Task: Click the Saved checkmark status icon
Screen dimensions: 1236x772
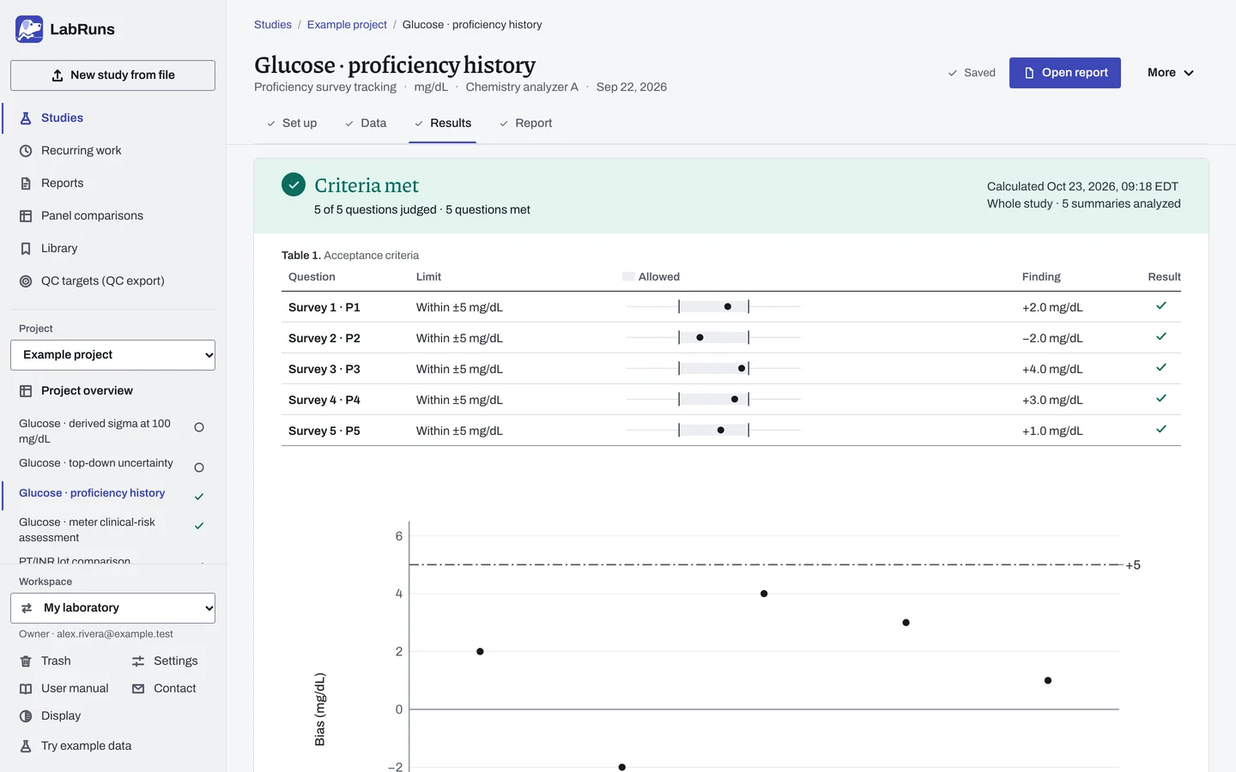Action: coord(952,74)
